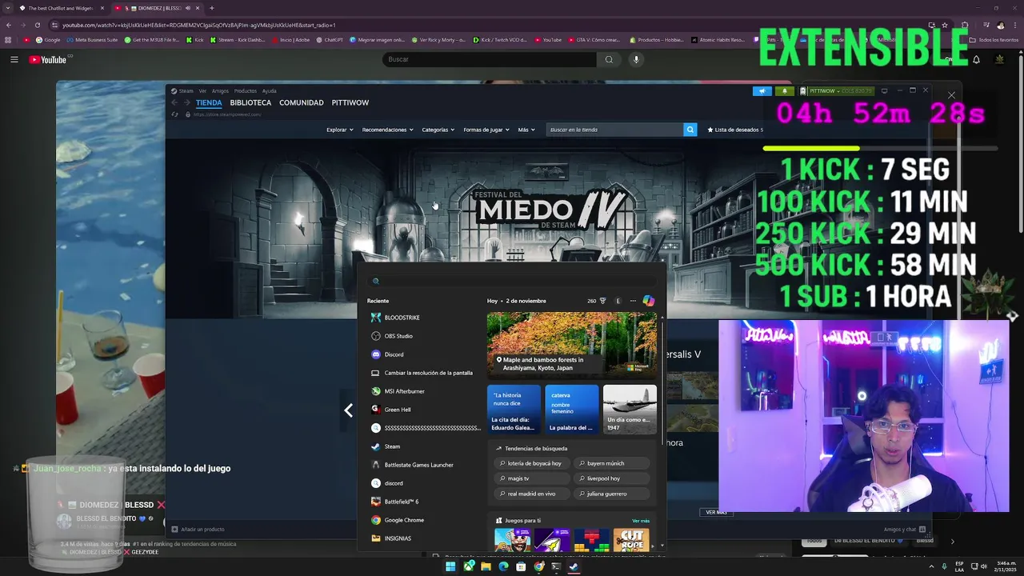
Task: Open Microsoft Store from taskbar
Action: pyautogui.click(x=521, y=566)
